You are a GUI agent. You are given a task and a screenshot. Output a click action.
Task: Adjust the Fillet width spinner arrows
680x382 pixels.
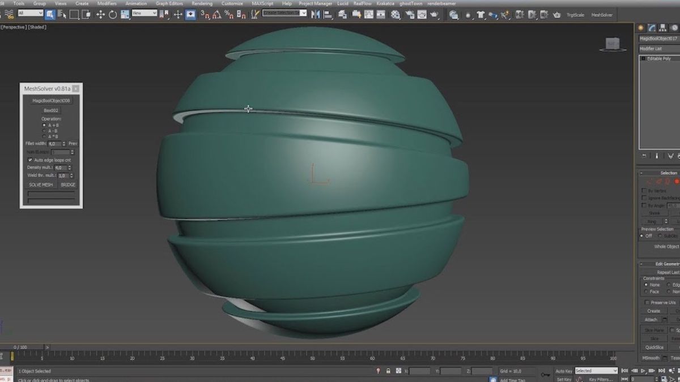(x=63, y=144)
